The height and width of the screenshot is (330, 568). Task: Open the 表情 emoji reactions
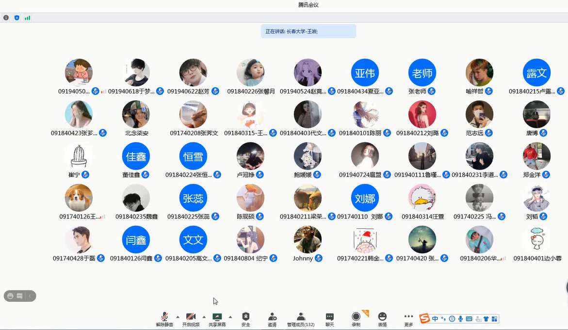(382, 318)
